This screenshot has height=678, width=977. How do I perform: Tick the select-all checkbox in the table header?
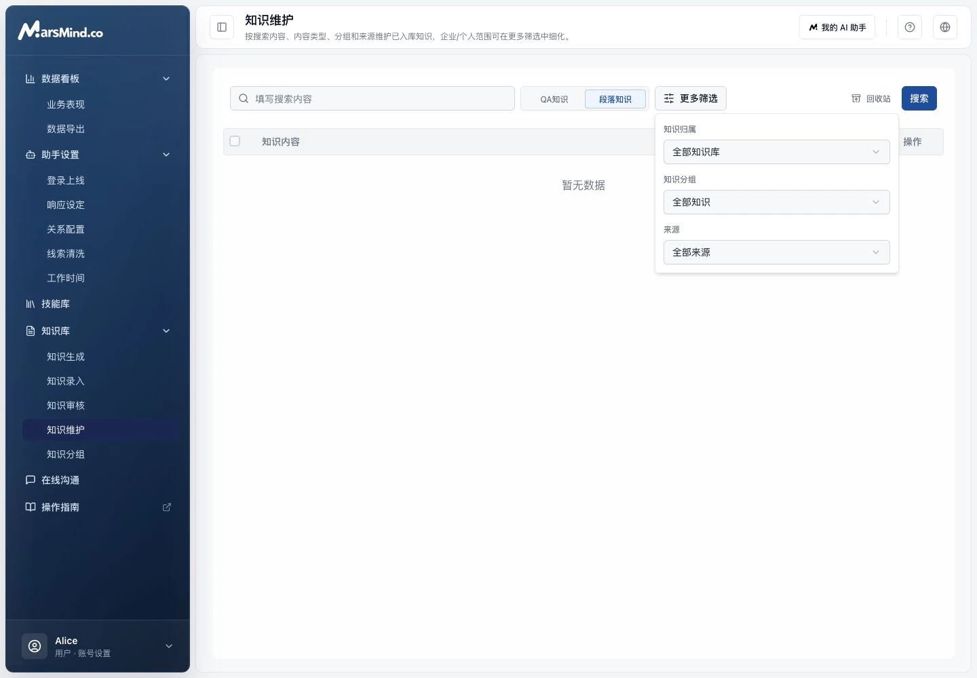[x=235, y=141]
